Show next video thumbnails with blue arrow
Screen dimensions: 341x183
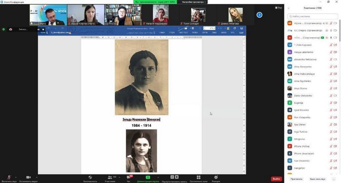[x=259, y=15]
